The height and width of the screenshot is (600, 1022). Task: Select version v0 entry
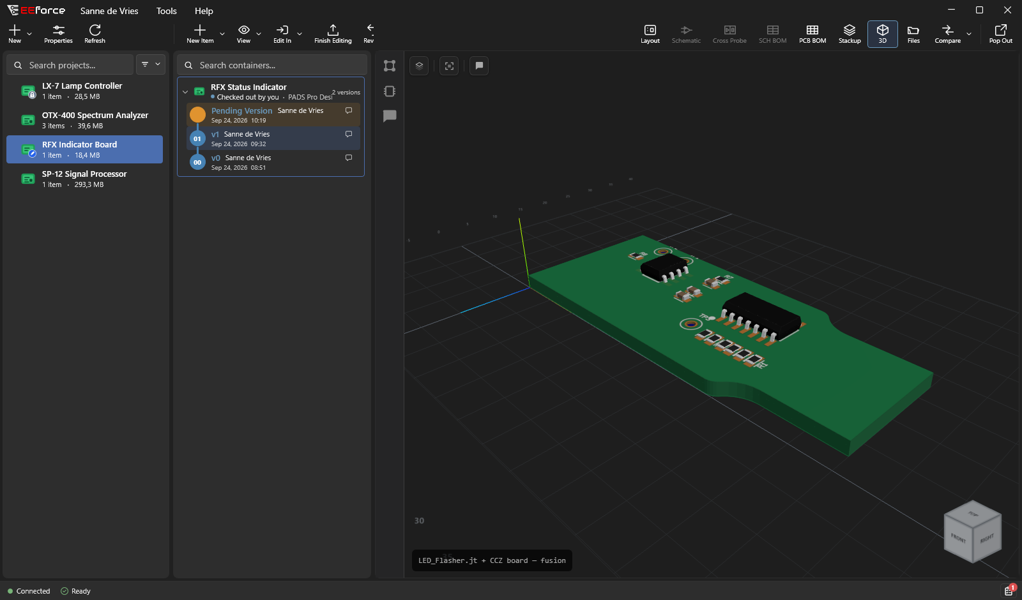pos(273,162)
